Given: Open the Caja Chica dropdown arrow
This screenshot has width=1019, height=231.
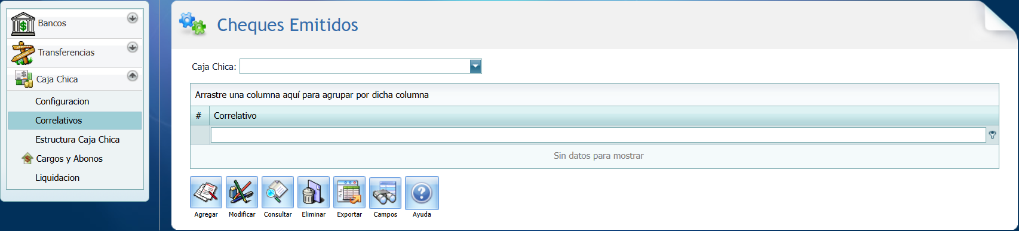Looking at the screenshot, I should click(475, 66).
